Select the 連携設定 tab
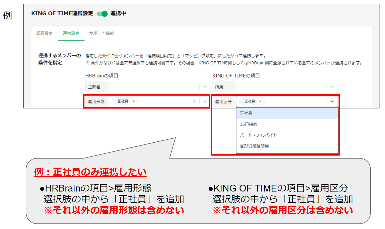The image size is (385, 229). pyautogui.click(x=71, y=33)
